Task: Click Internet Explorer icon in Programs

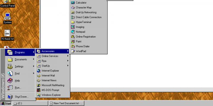Action: click(x=39, y=71)
